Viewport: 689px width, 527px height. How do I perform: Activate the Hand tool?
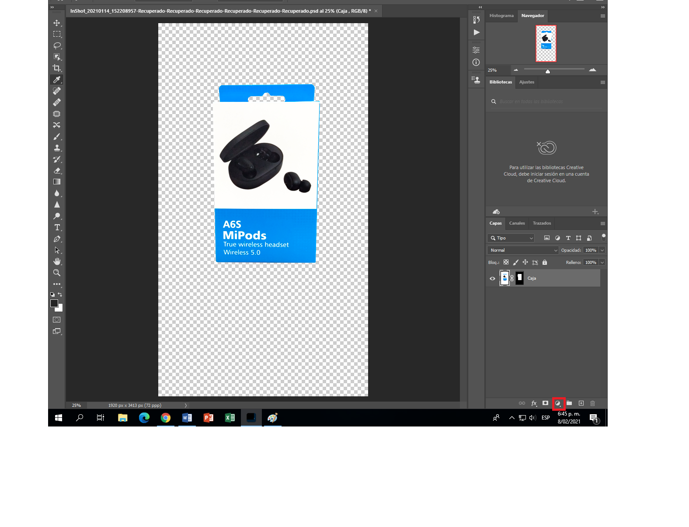(57, 261)
